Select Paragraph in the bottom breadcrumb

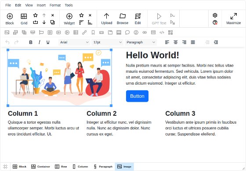point(103,167)
